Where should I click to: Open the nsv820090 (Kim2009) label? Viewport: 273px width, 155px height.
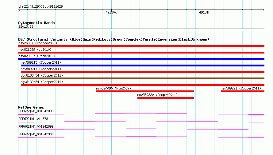click(x=113, y=88)
